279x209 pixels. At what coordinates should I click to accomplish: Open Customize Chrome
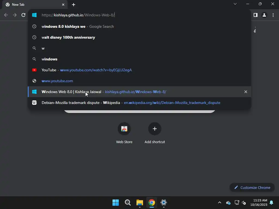pyautogui.click(x=252, y=188)
